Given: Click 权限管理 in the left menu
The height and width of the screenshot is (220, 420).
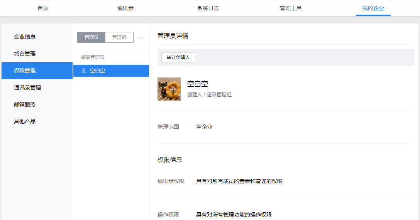Looking at the screenshot, I should 25,71.
